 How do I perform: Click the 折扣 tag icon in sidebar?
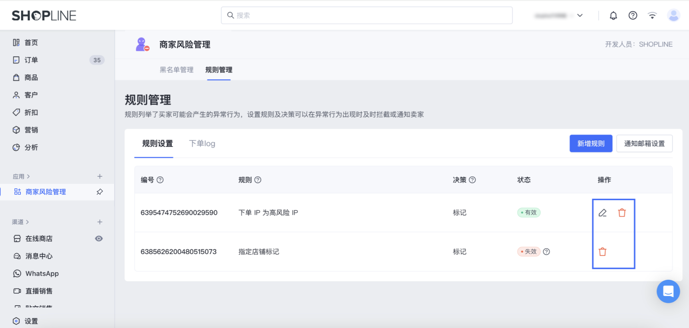(16, 113)
